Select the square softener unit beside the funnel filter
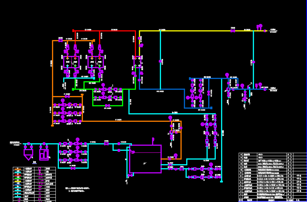The height and width of the screenshot is (202, 307). (x=44, y=154)
